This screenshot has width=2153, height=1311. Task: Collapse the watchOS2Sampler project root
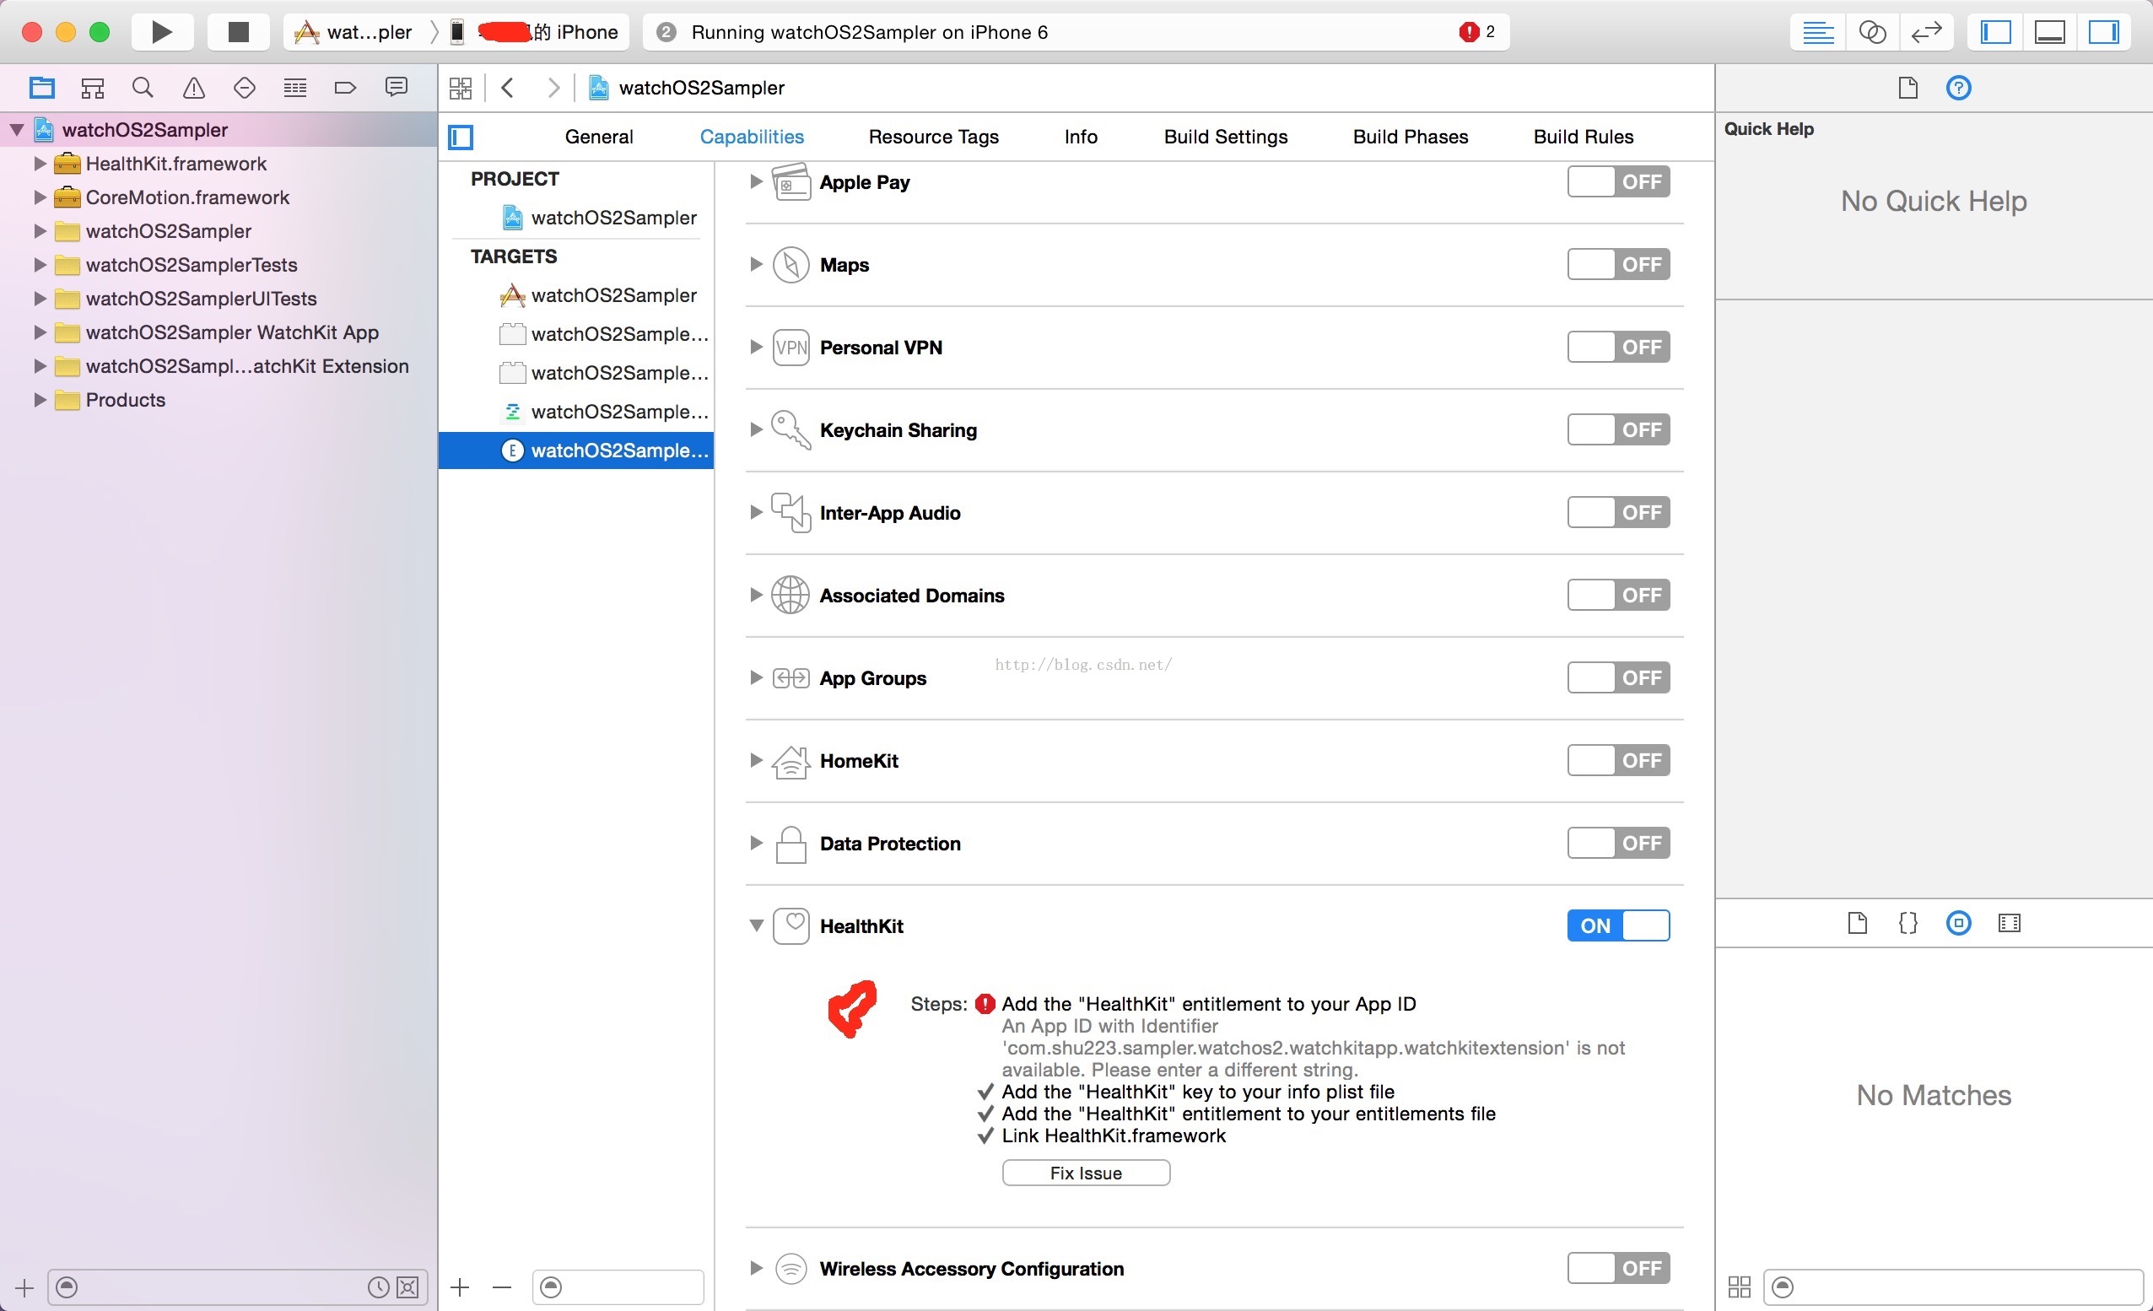pyautogui.click(x=17, y=129)
